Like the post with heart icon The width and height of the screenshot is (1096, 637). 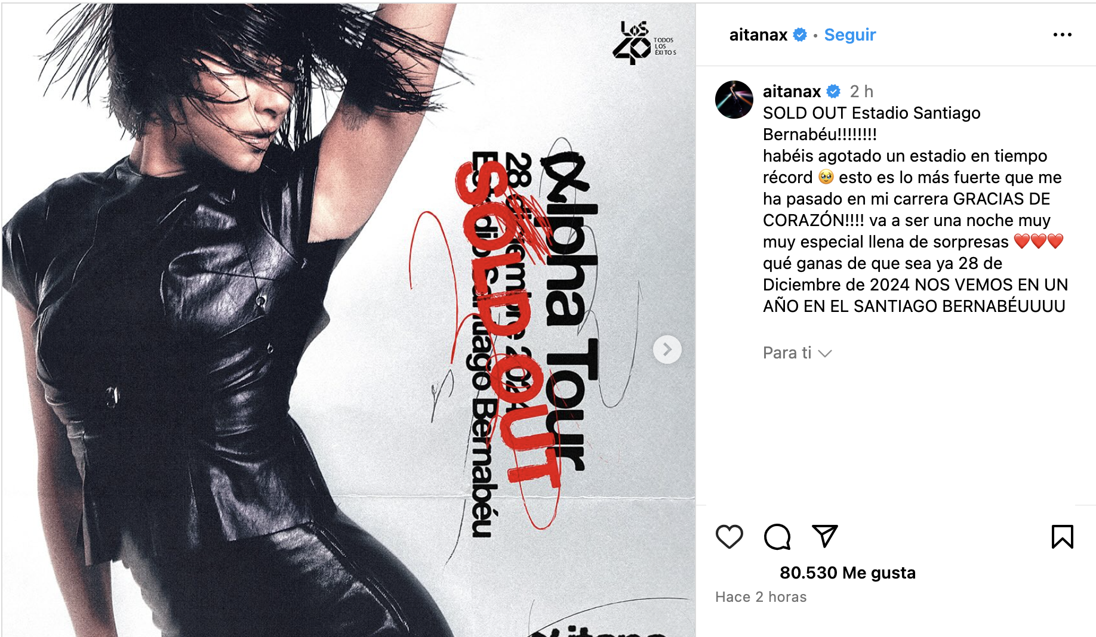[x=729, y=537]
